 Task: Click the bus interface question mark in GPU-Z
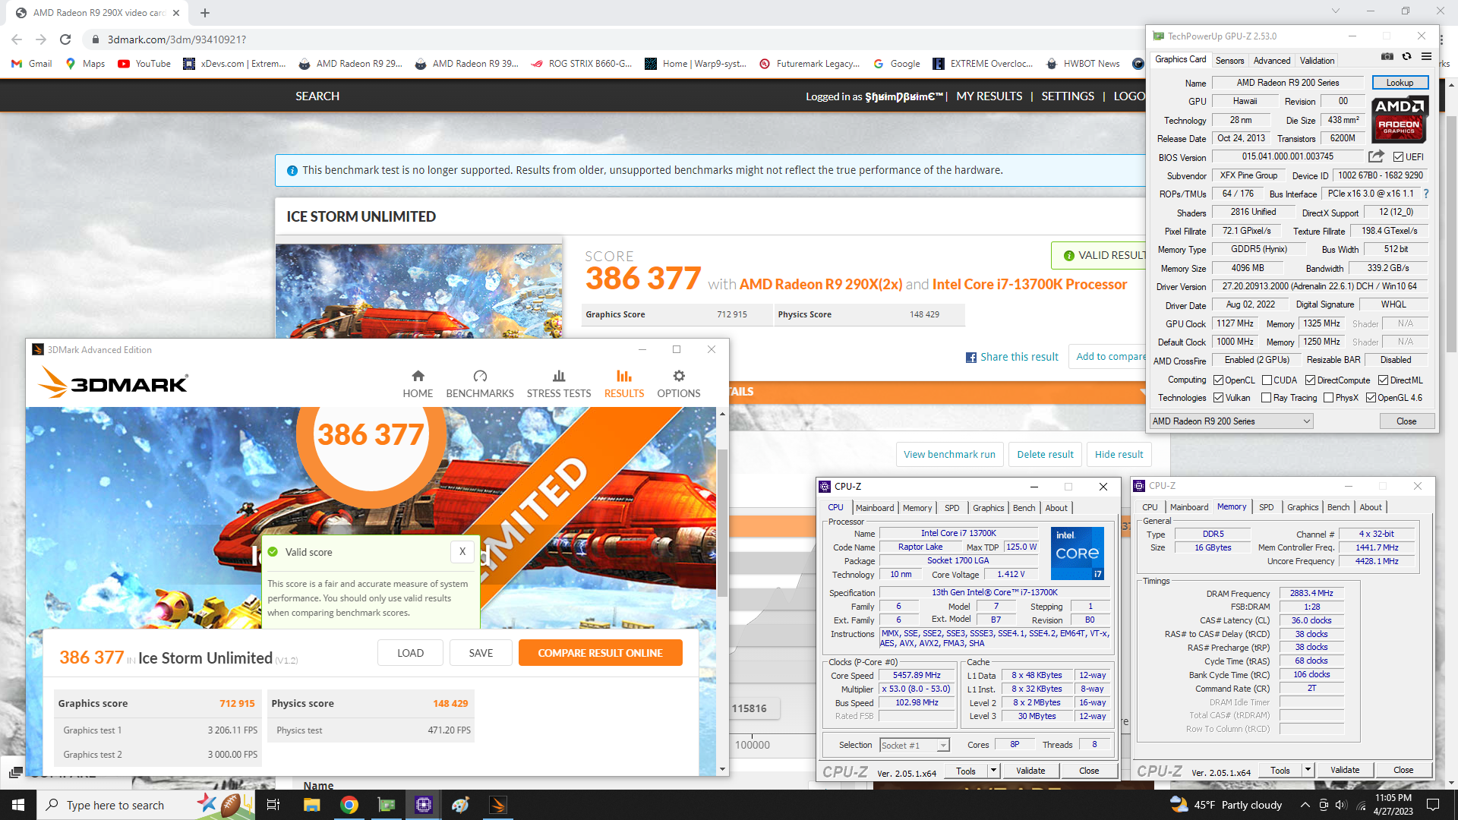coord(1426,194)
